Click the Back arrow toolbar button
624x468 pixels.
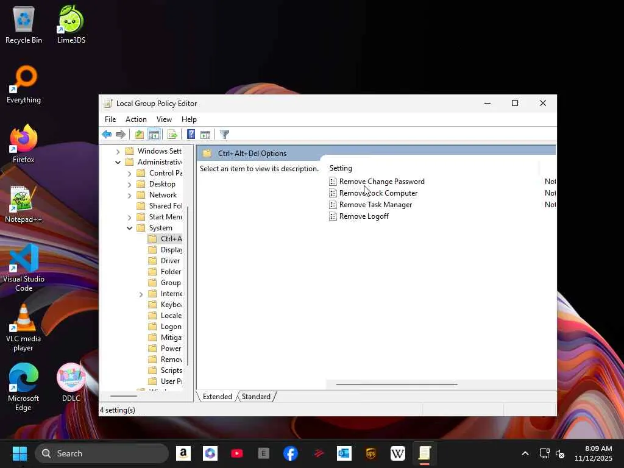point(107,135)
